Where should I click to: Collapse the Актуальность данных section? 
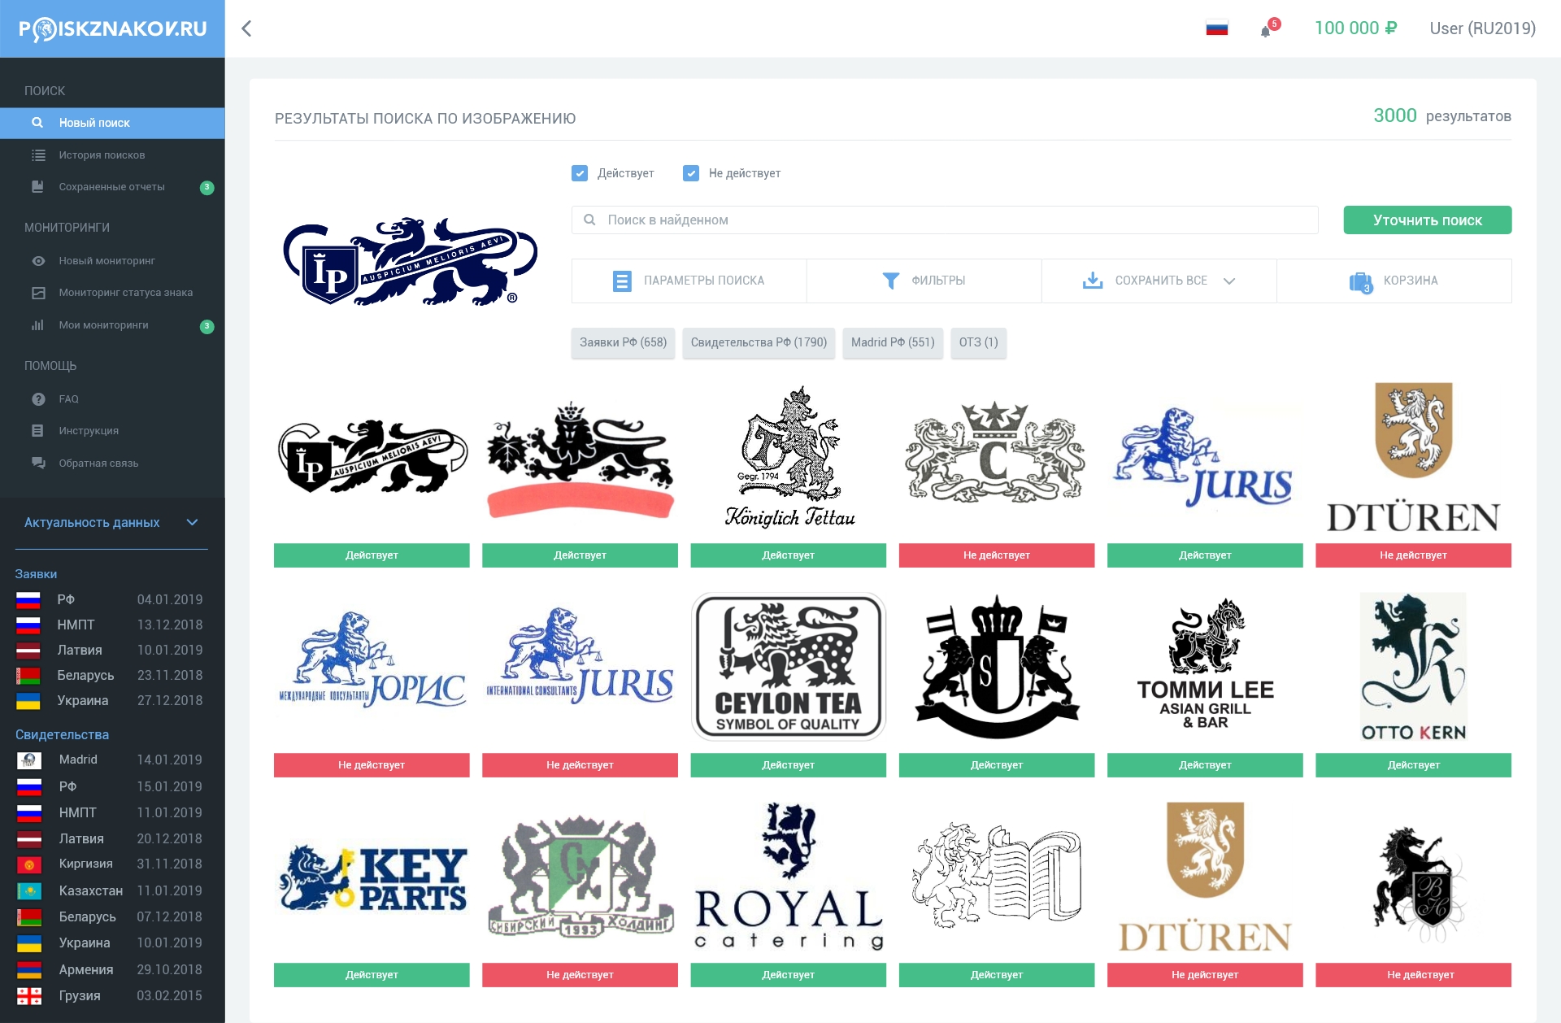coord(192,523)
